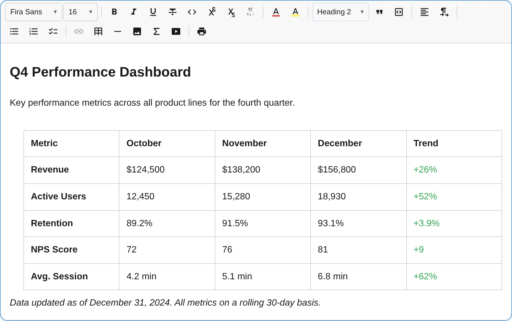Toggle italic formatting
The image size is (512, 321).
pyautogui.click(x=134, y=12)
